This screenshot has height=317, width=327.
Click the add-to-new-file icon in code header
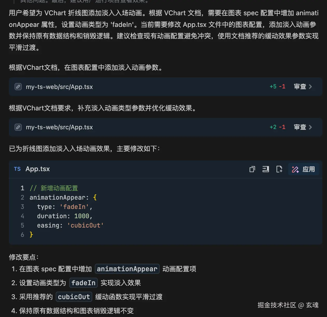[279, 169]
